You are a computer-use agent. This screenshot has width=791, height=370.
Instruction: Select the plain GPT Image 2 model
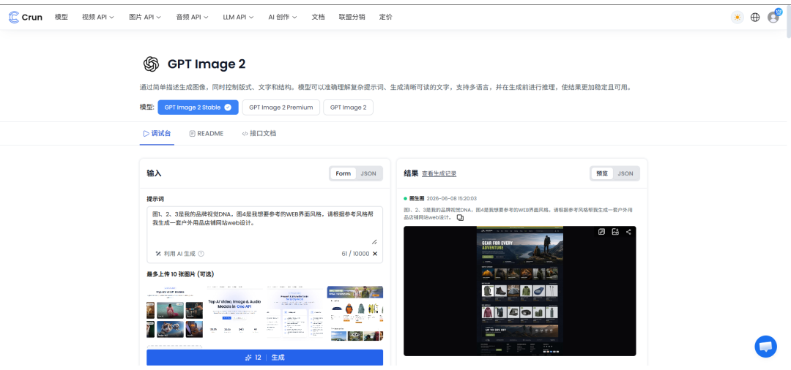[x=348, y=107]
